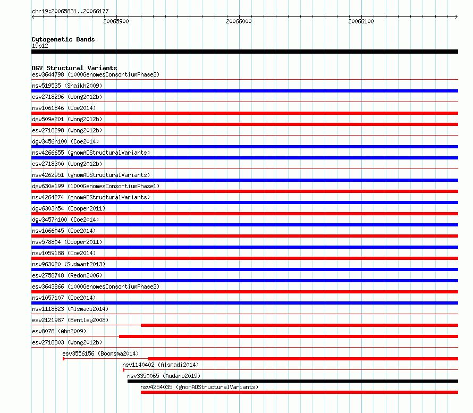The height and width of the screenshot is (413, 473).
Task: Open variant esv3644798 (1000GenomesConsortiumPhase3)
Action: pos(96,74)
